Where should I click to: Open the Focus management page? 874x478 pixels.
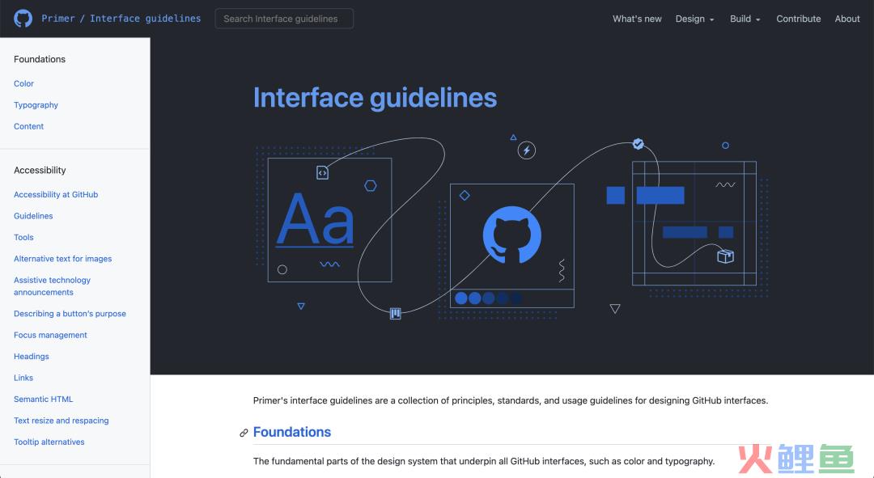point(51,335)
